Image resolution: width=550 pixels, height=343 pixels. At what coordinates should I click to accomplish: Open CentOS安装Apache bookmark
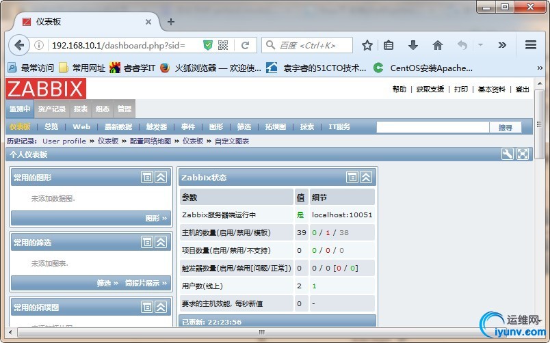423,68
